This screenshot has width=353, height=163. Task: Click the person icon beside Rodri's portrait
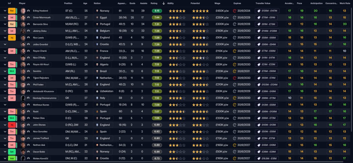pyautogui.click(x=28, y=112)
